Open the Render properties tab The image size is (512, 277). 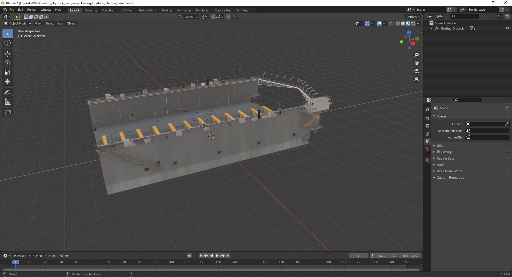pyautogui.click(x=427, y=119)
